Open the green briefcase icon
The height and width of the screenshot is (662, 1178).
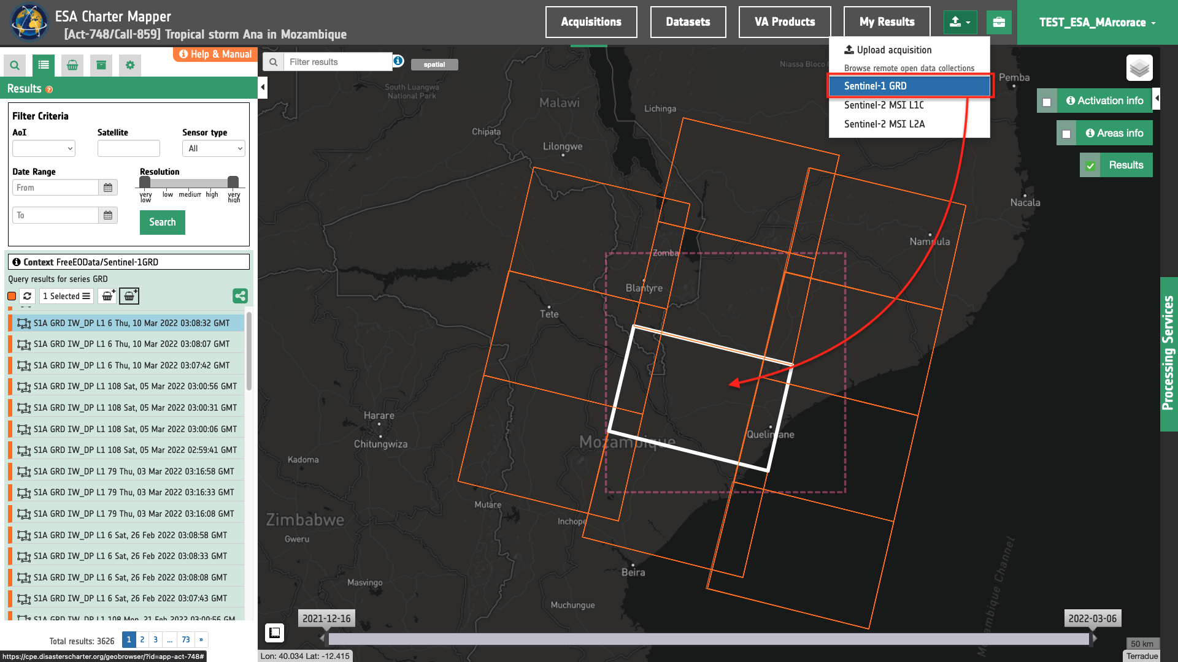[999, 23]
